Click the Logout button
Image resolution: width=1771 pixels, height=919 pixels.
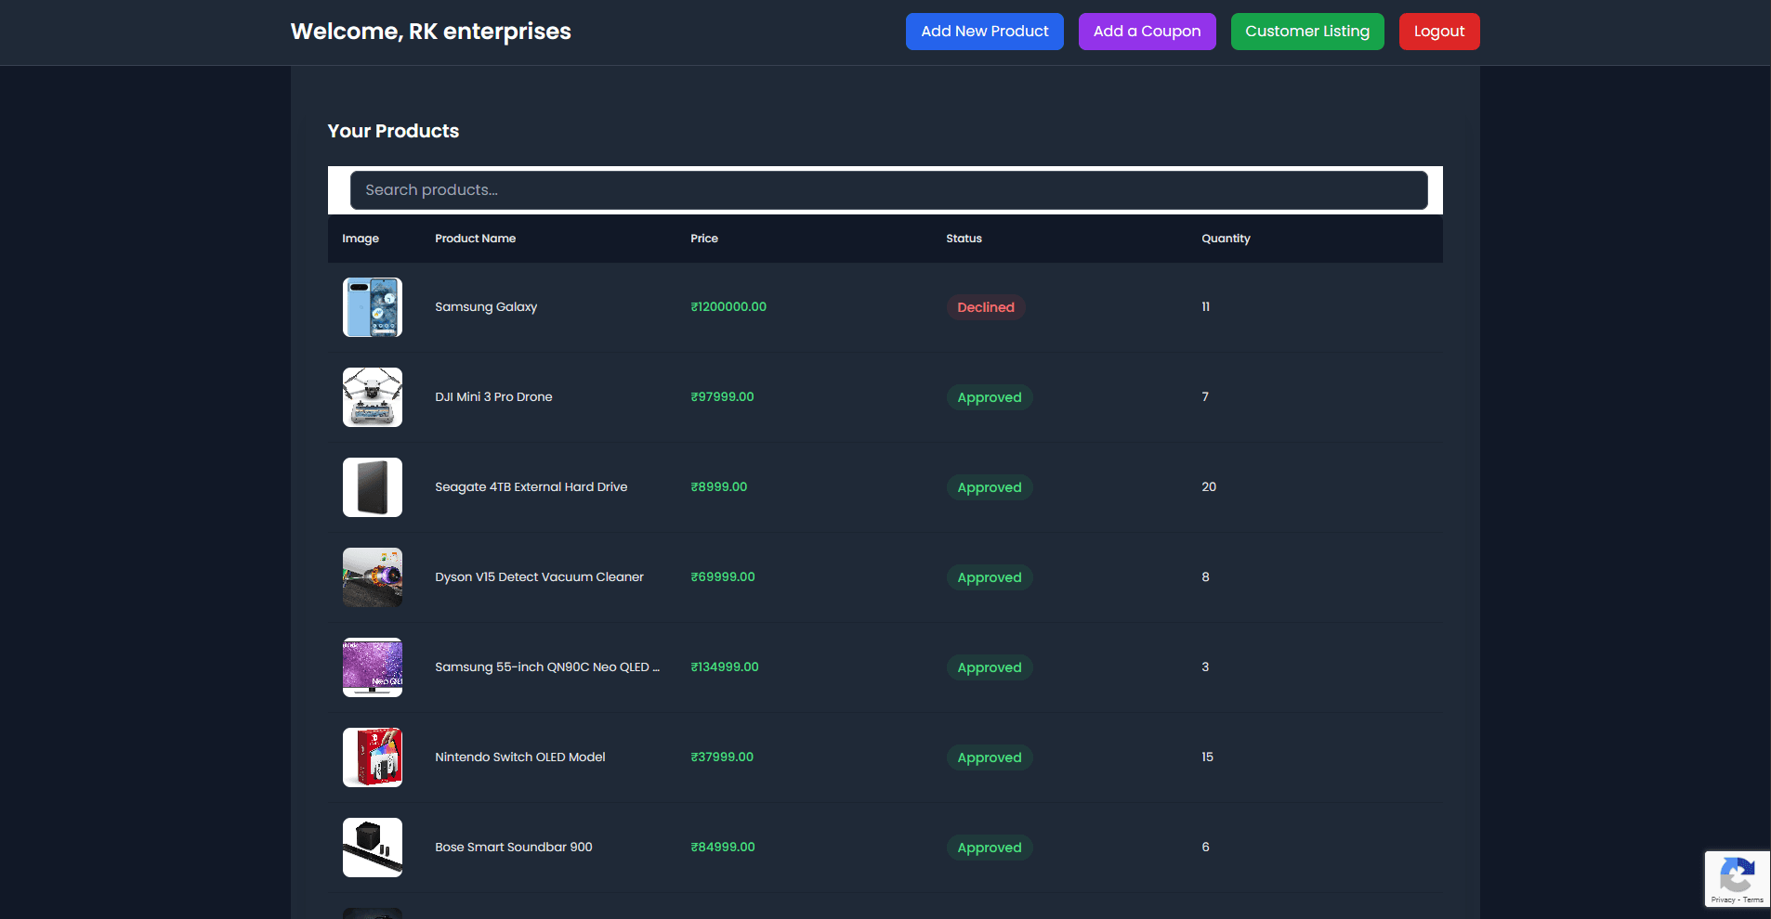[1438, 31]
